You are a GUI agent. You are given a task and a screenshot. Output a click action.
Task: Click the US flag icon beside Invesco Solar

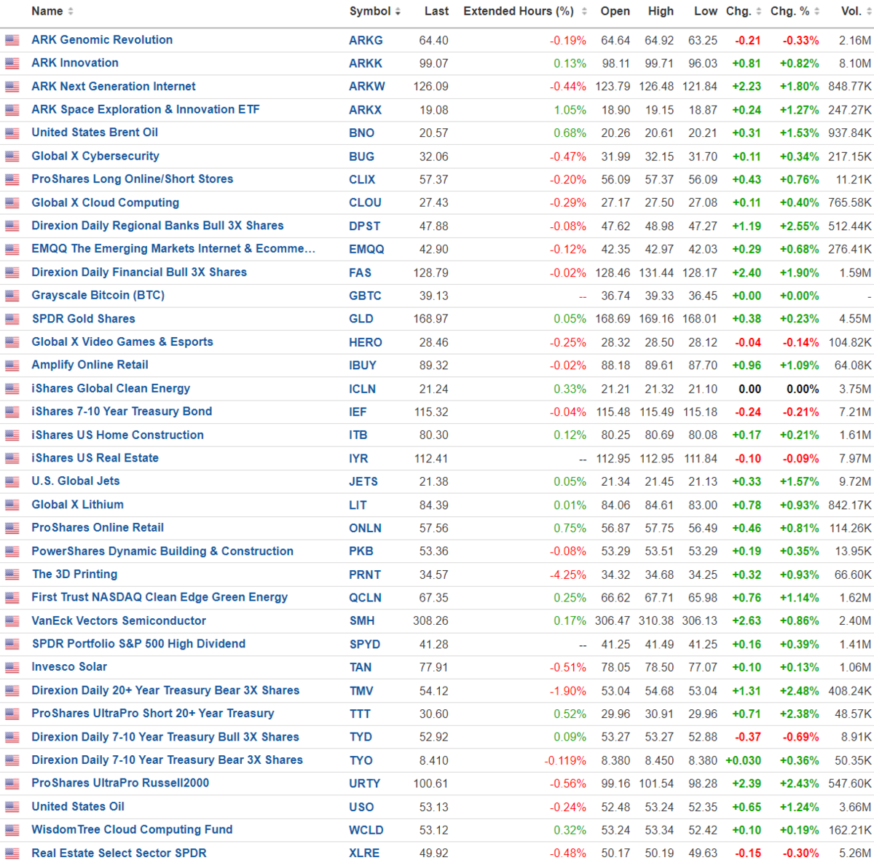12,668
